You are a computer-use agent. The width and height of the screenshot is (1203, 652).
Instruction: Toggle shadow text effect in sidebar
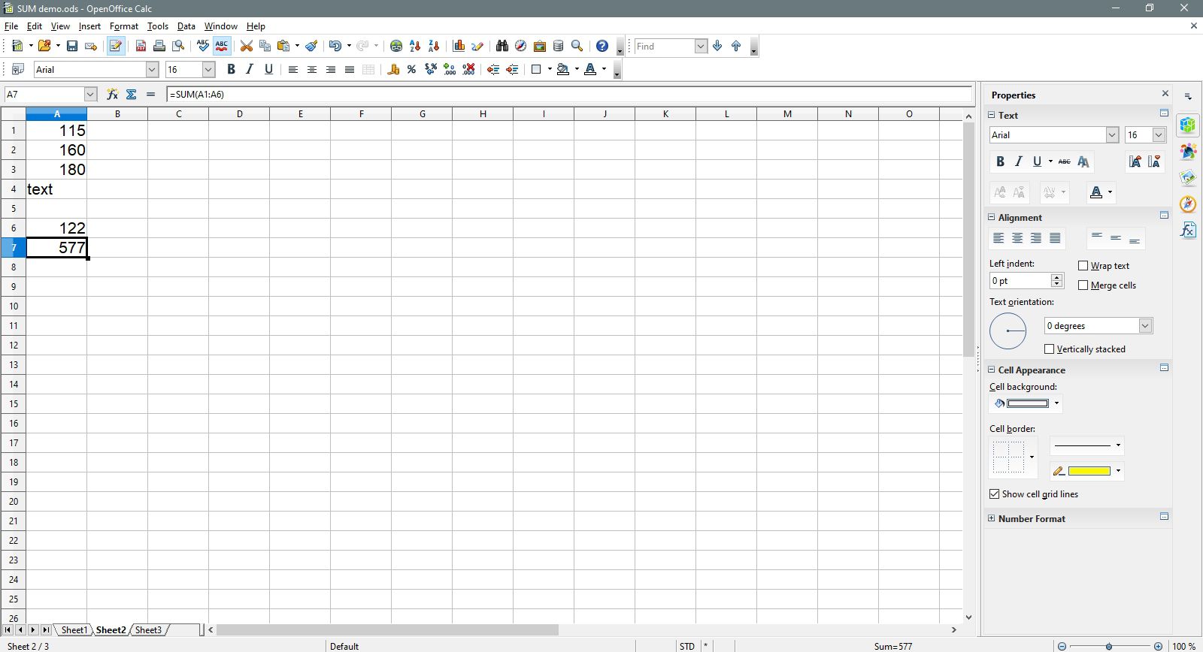click(1083, 161)
